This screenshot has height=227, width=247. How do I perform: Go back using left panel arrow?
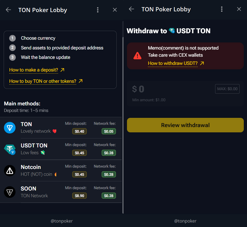pyautogui.click(x=8, y=10)
